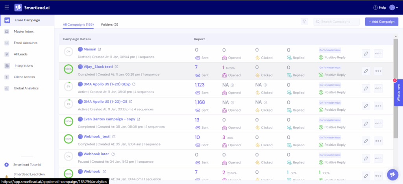The width and height of the screenshot is (403, 184).
Task: Expand the user profile avatar dropdown
Action: (x=394, y=7)
